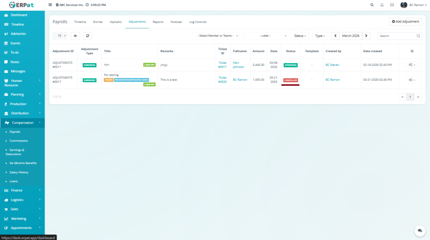Go to next month arrow

[x=366, y=36]
